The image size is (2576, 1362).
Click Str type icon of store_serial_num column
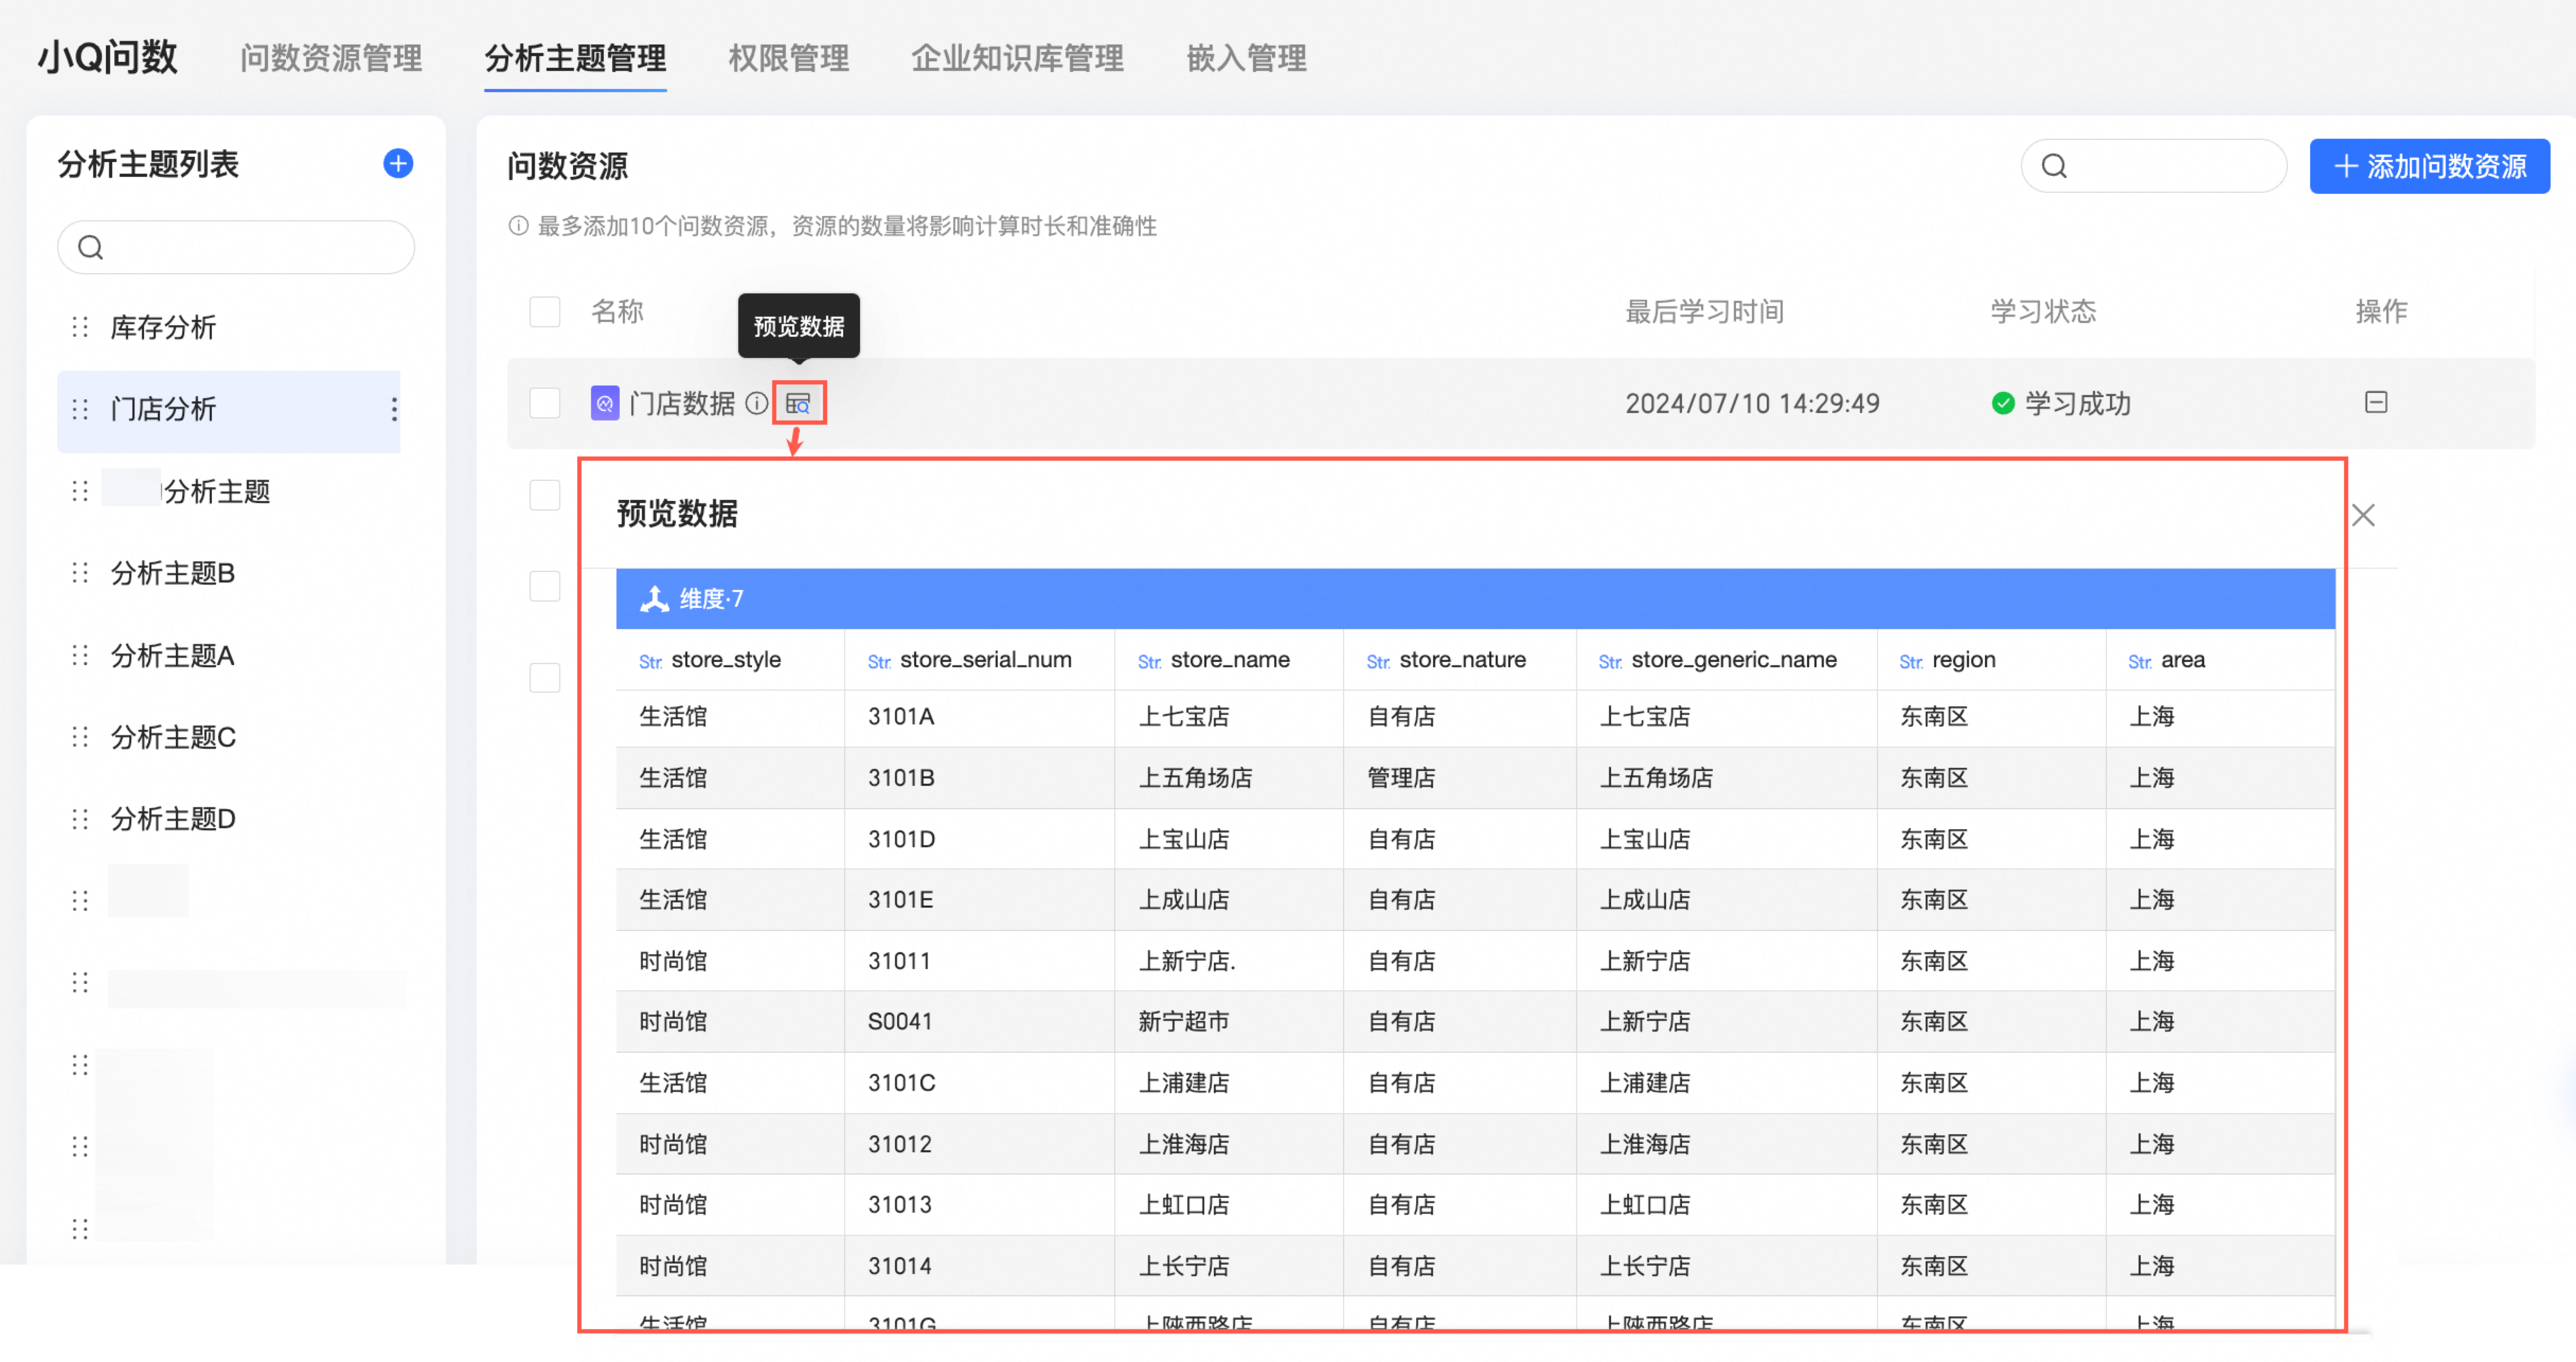click(880, 662)
